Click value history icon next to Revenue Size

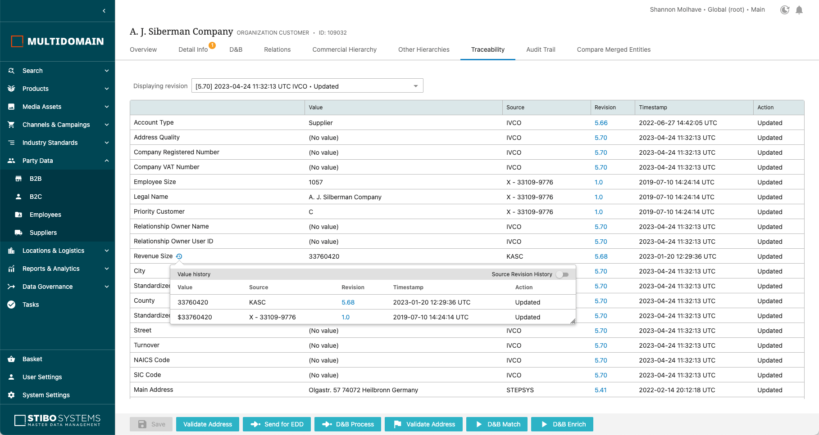point(179,256)
